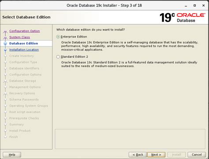Screen dimensions: 209x159
Task: Proceed with the Next button
Action: [x=156, y=155]
